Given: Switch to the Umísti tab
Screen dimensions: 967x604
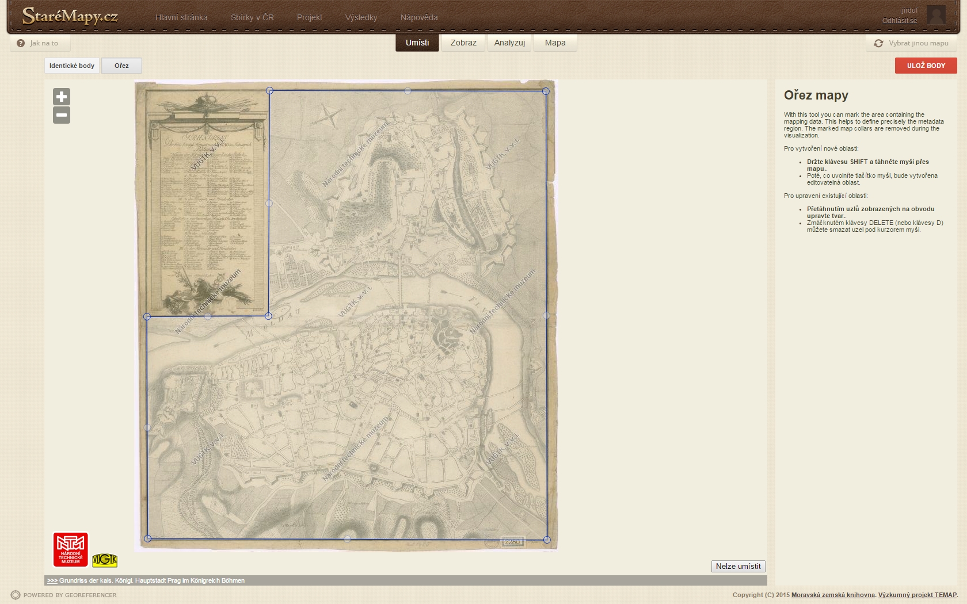Looking at the screenshot, I should 417,43.
